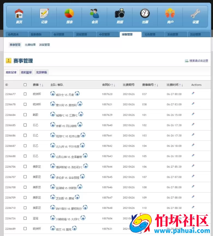Click 亚冠 league cell
Screen dimensions: 213x236
pos(35,218)
